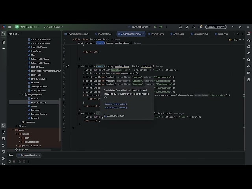Switch to Addrs.java tab
Image resolution: width=252 pixels, height=189 pixels.
177,34
